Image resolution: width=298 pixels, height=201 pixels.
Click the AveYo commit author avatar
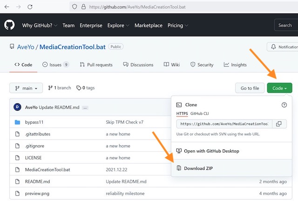click(x=18, y=107)
